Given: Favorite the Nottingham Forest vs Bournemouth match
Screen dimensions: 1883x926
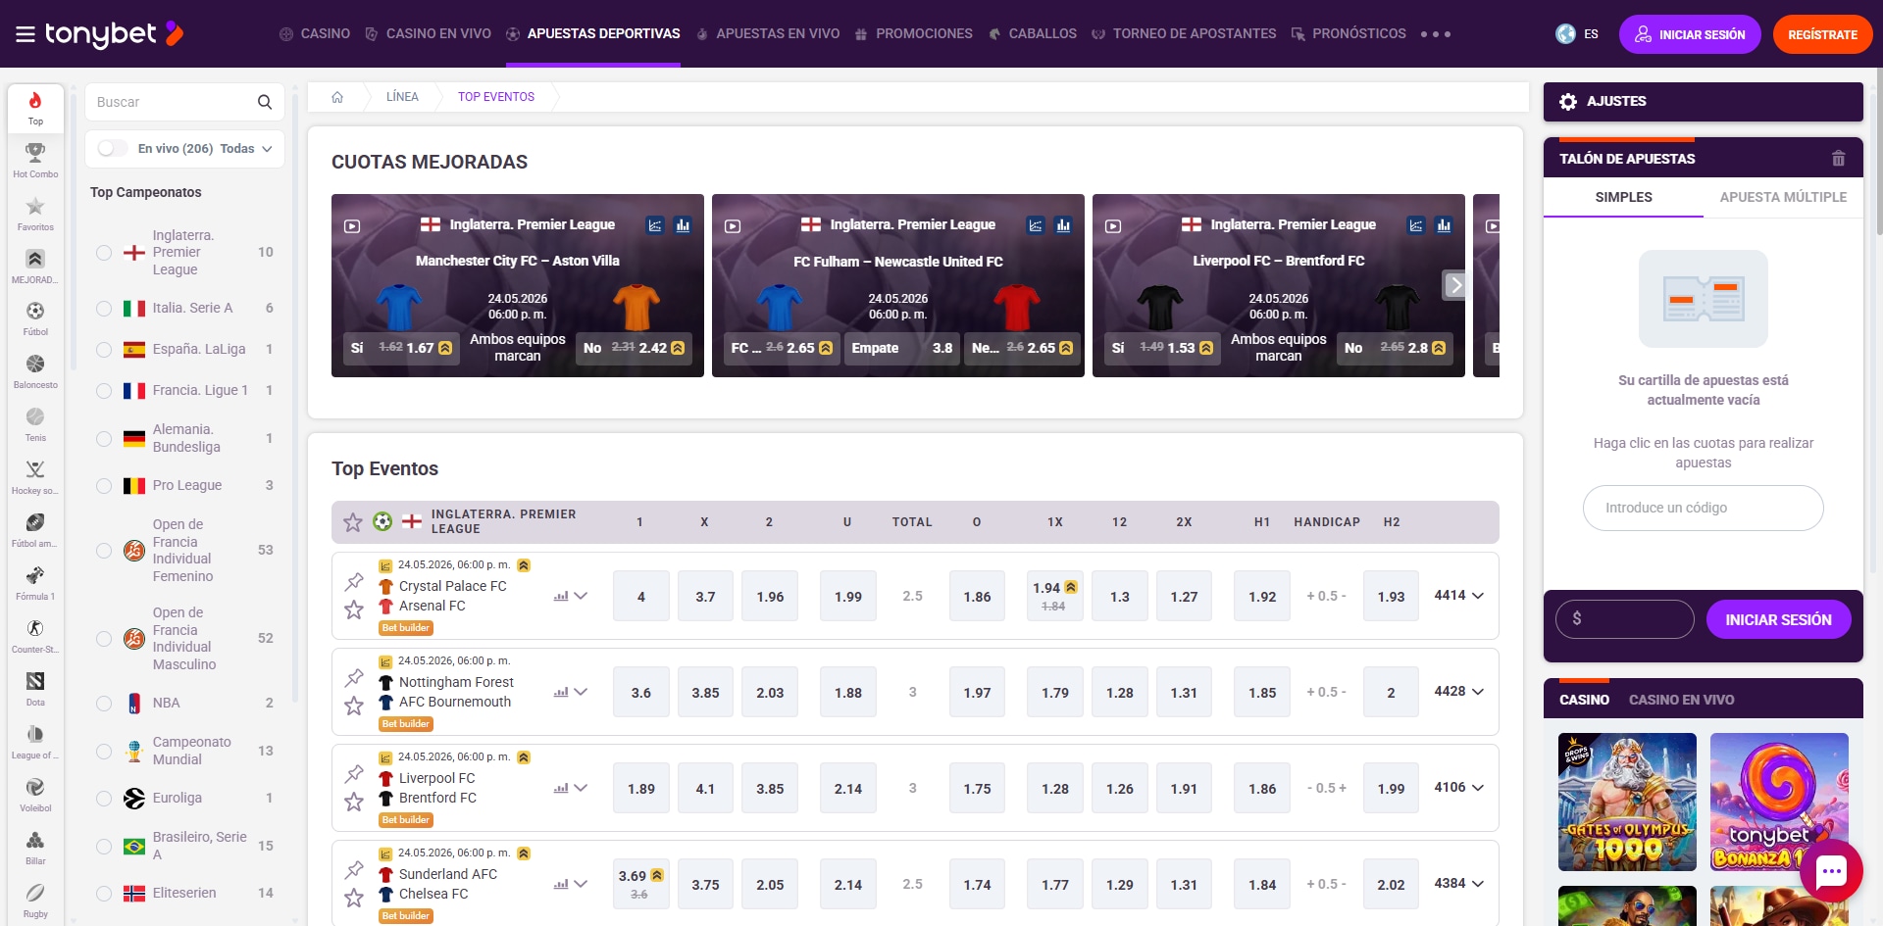Looking at the screenshot, I should 354,706.
